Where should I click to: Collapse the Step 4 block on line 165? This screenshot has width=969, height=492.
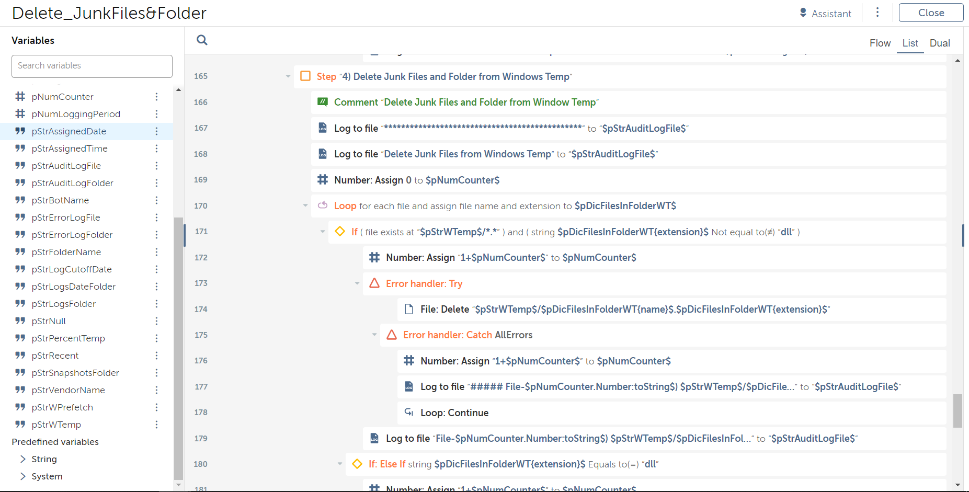pyautogui.click(x=288, y=76)
